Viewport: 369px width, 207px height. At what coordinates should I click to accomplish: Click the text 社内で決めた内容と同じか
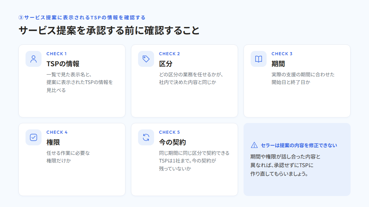point(188,82)
